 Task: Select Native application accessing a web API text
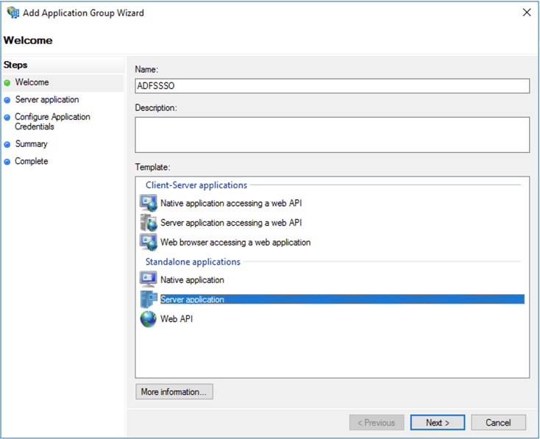pos(231,203)
